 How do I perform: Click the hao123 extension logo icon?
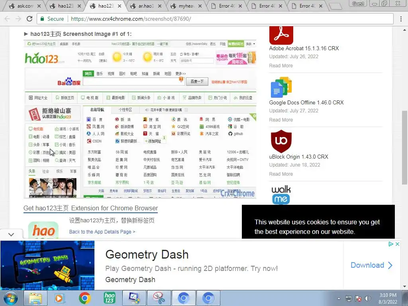[x=43, y=230]
